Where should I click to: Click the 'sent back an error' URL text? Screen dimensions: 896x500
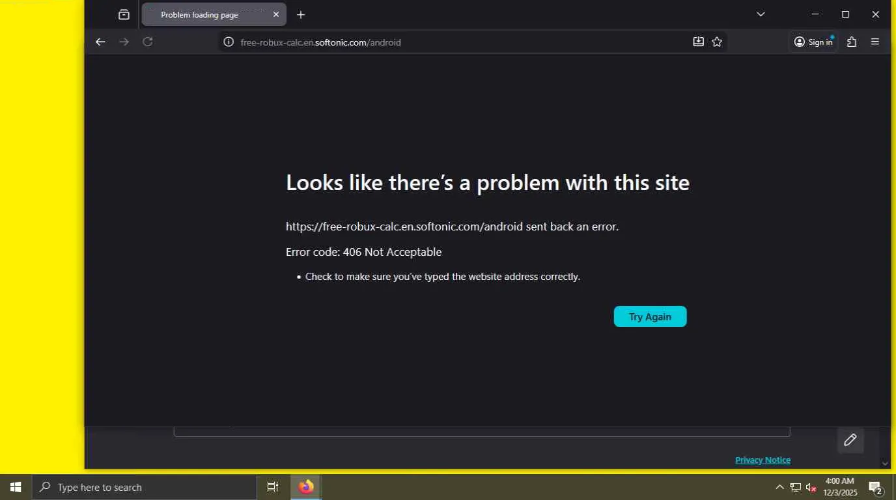pyautogui.click(x=452, y=227)
